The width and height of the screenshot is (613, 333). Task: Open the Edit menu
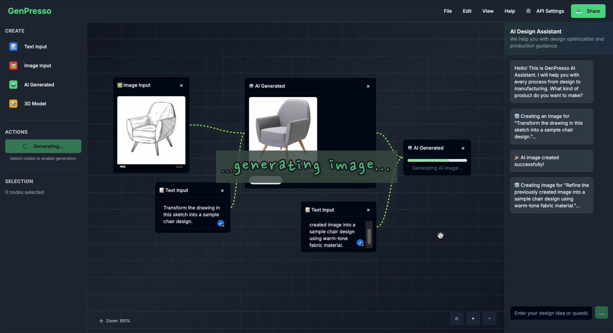pyautogui.click(x=467, y=11)
